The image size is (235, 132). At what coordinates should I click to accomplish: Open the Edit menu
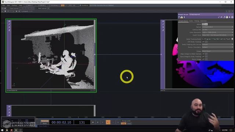coord(8,5)
